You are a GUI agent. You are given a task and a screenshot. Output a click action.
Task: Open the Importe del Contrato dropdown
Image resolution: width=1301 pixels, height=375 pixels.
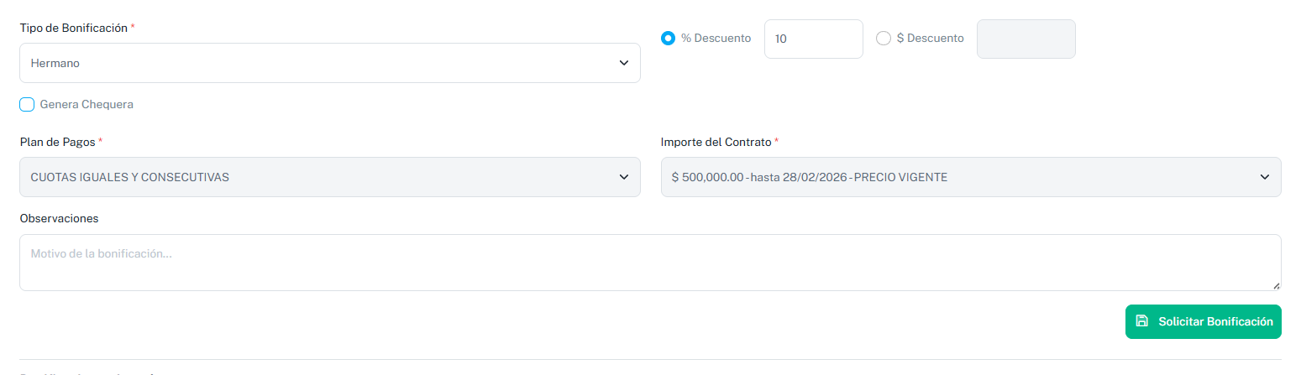[971, 177]
